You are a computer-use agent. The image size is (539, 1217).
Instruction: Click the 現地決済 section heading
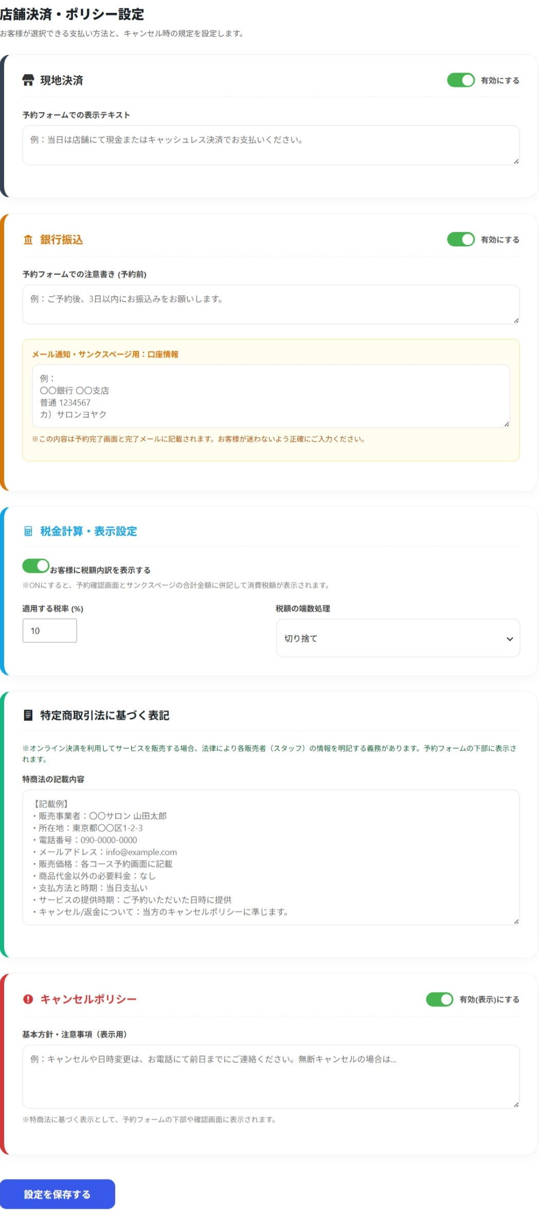62,80
